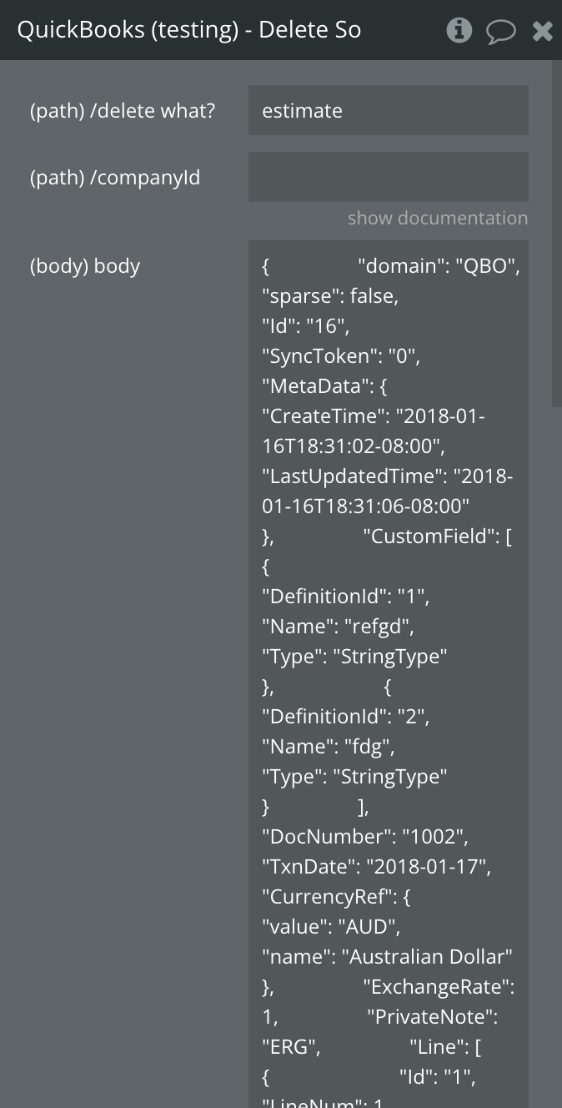Click the '(body) body' label
The image size is (562, 1108).
(x=85, y=266)
